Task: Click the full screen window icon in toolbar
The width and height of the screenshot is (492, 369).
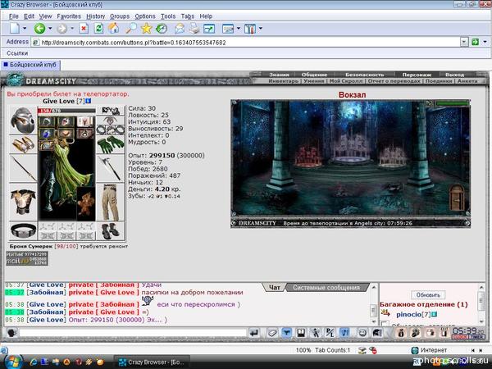Action: pyautogui.click(x=209, y=29)
